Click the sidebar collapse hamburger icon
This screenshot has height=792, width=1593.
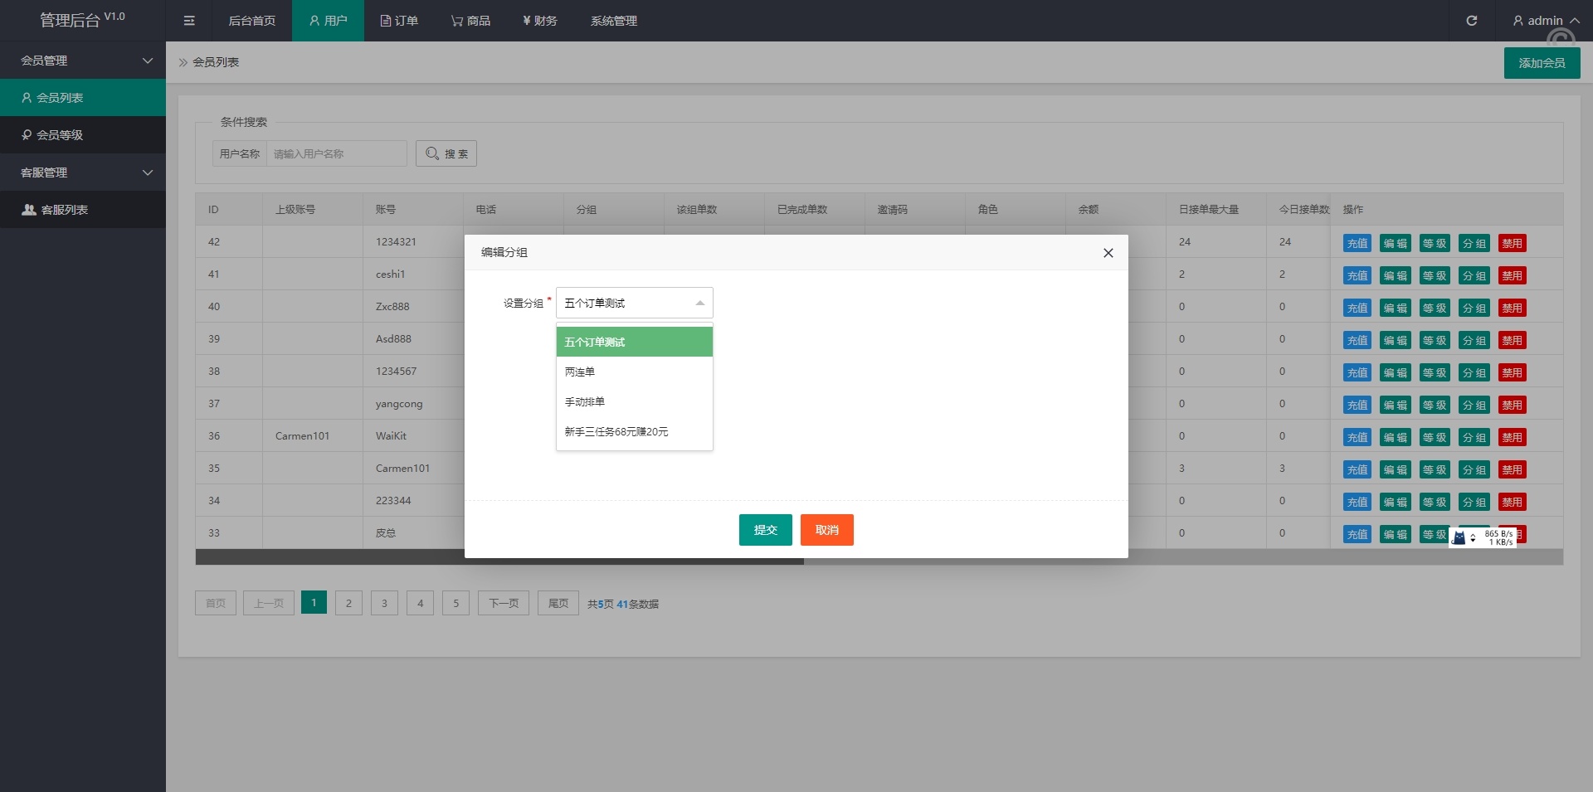pos(189,21)
